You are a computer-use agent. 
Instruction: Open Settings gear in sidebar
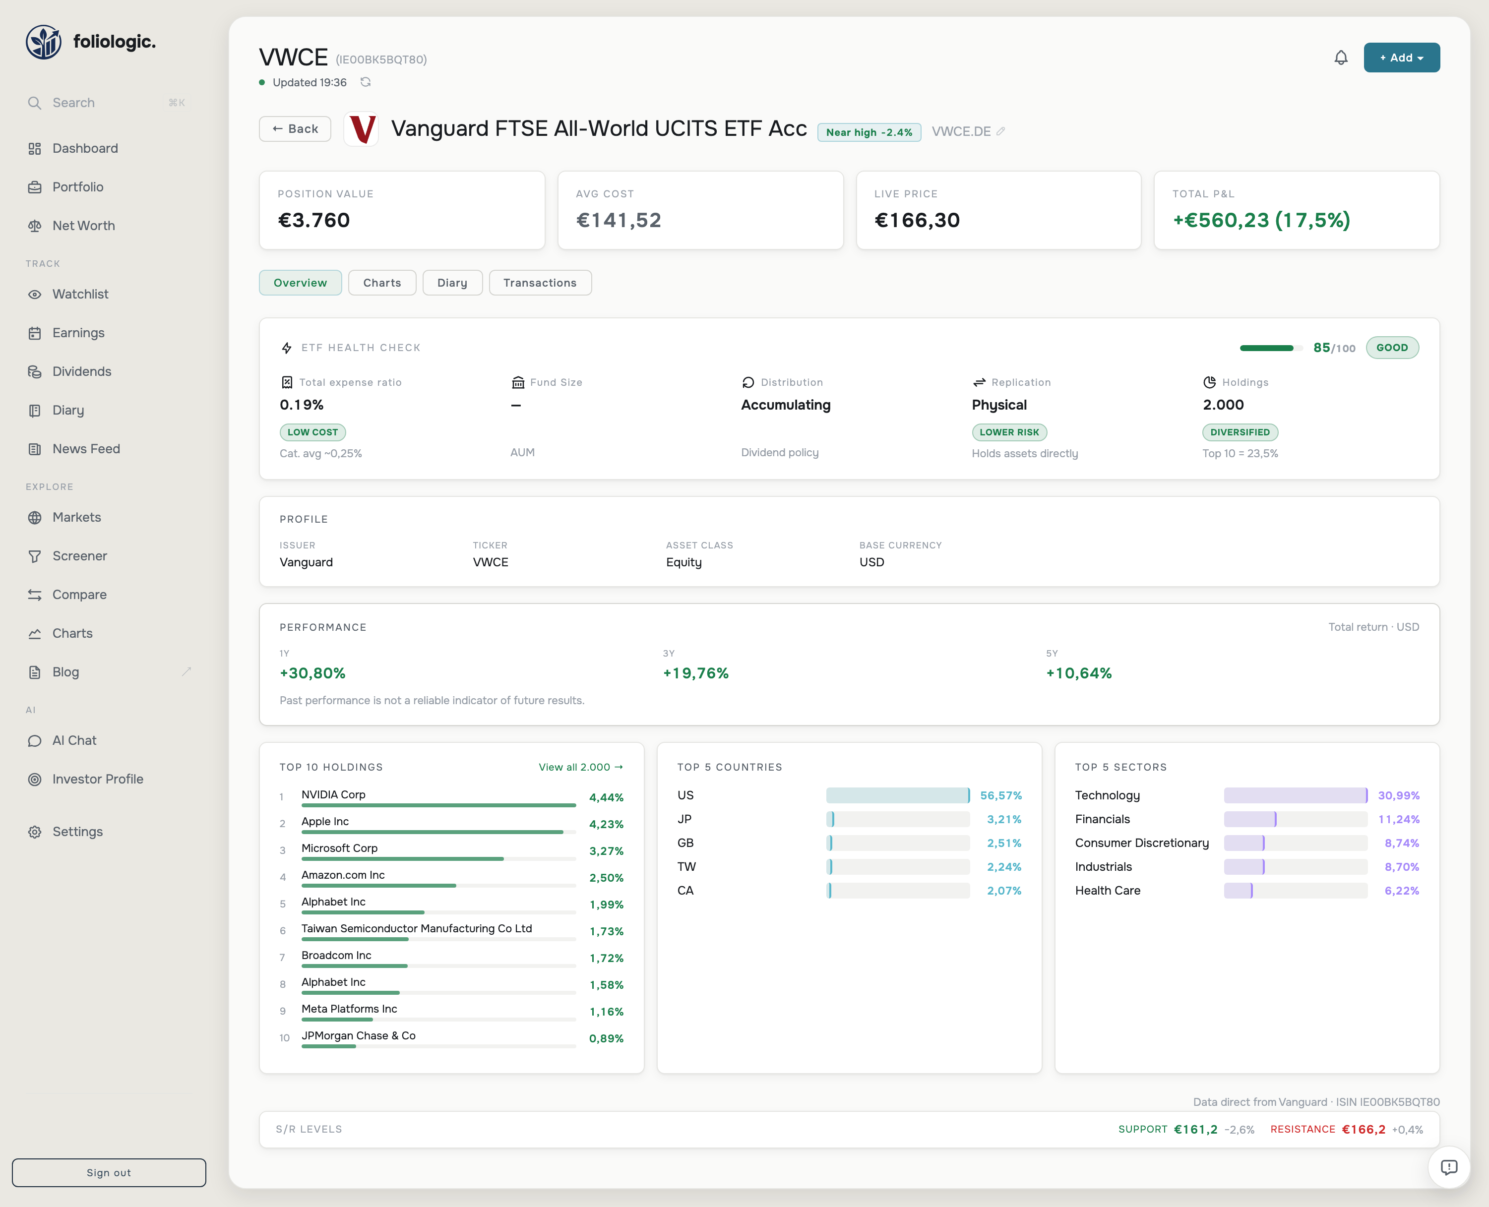pos(35,832)
